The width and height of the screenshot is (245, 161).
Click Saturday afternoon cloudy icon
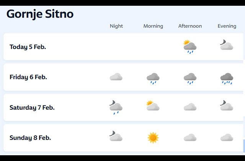point(190,107)
